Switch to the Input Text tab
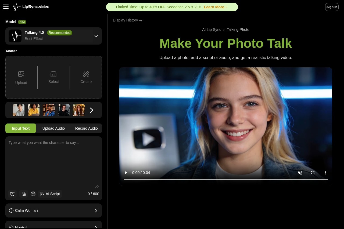The width and height of the screenshot is (344, 229). [21, 128]
